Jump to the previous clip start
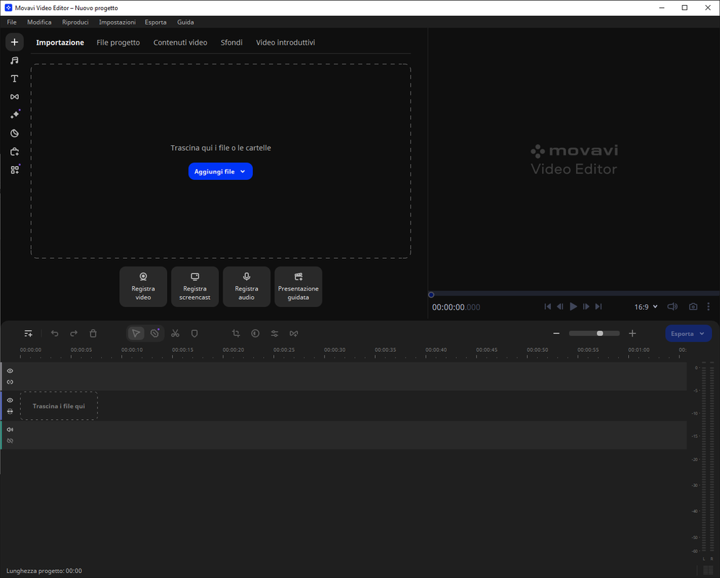 tap(547, 306)
